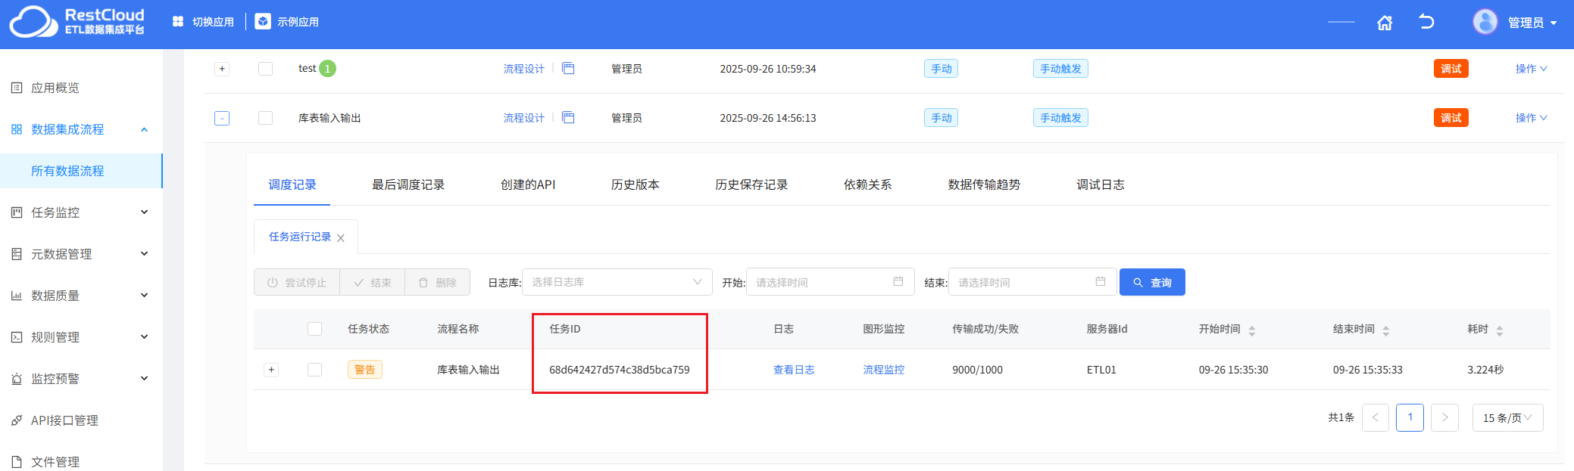The image size is (1574, 471).
Task: Click the back arrow icon in header
Action: 1426,22
